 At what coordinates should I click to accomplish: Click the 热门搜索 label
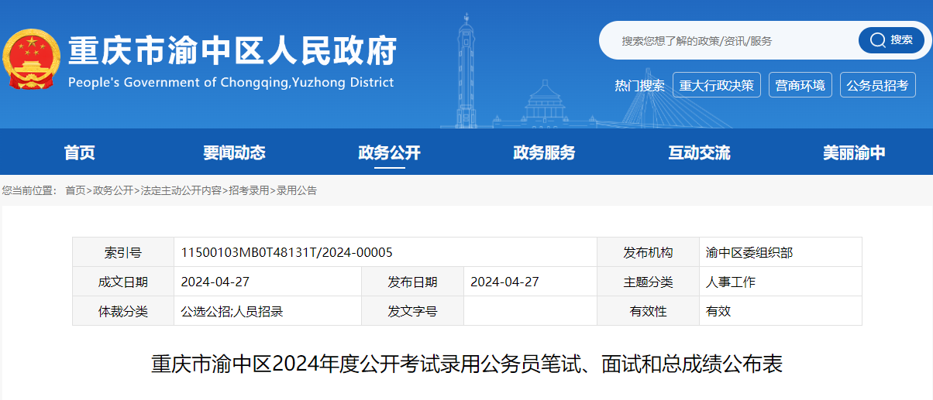pos(639,85)
